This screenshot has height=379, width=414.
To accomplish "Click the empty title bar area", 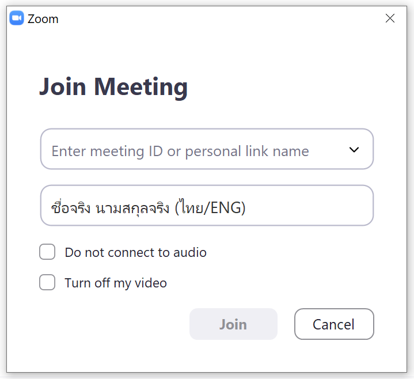I will 219,18.
